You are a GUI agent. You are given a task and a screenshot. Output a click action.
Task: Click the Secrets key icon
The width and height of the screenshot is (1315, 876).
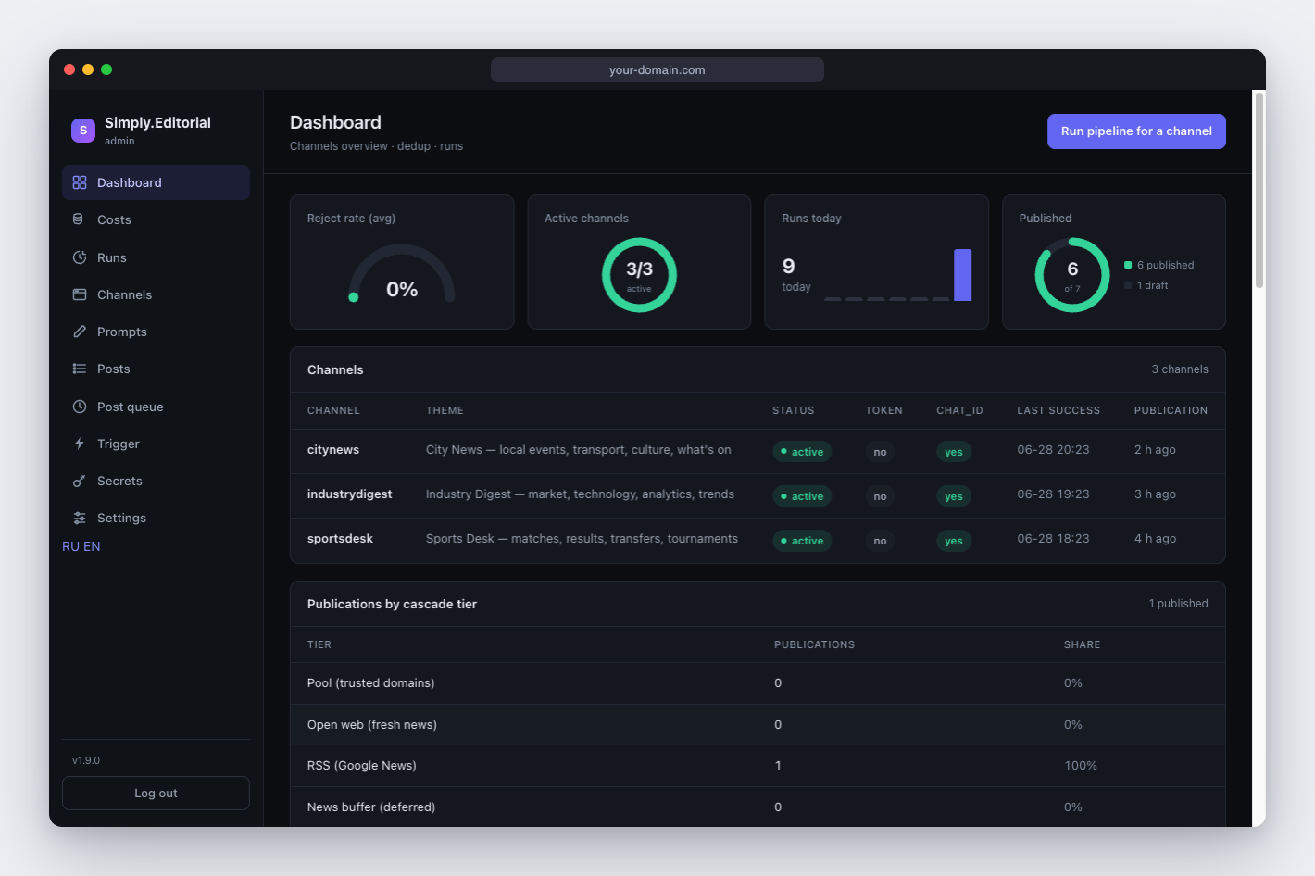click(80, 481)
